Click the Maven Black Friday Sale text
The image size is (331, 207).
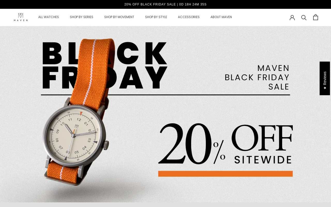tap(257, 77)
